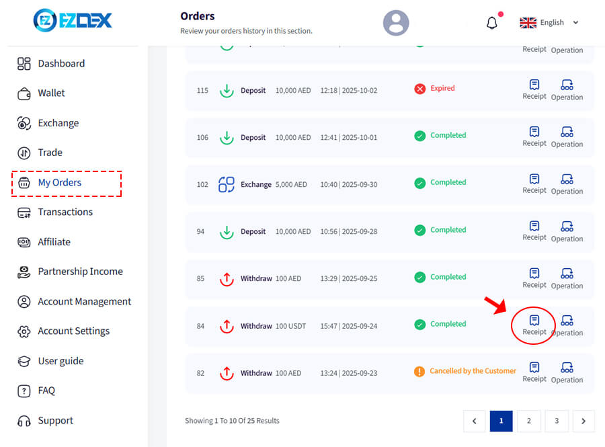Screen dimensions: 605x447
Task: Select My Orders in sidebar
Action: (59, 183)
